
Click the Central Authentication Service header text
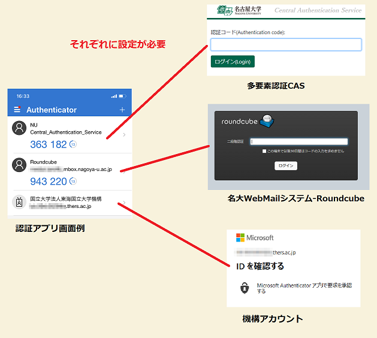[318, 10]
